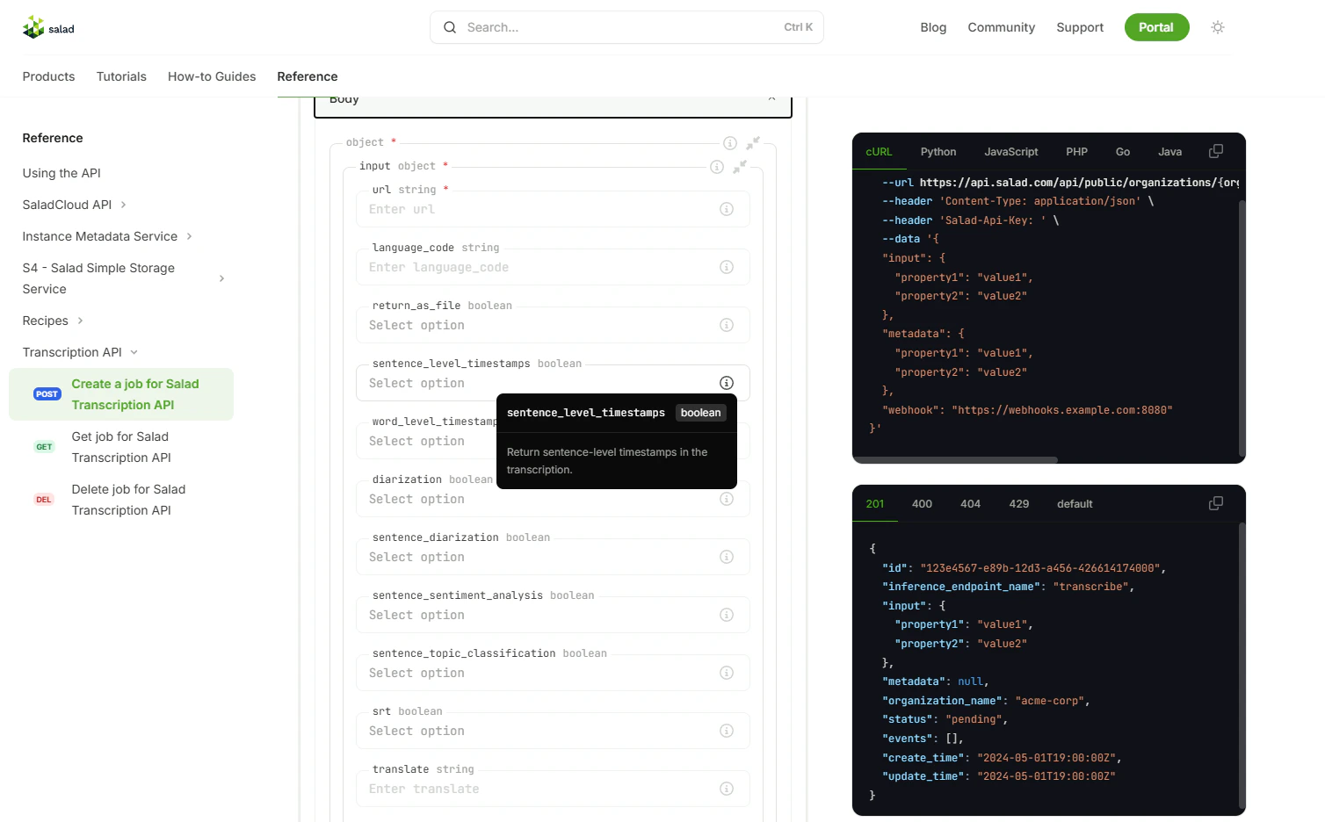The width and height of the screenshot is (1325, 822).
Task: Switch to JavaScript code tab
Action: (1011, 152)
